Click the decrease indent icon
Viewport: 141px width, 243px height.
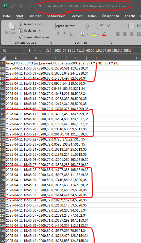(x=139, y=34)
